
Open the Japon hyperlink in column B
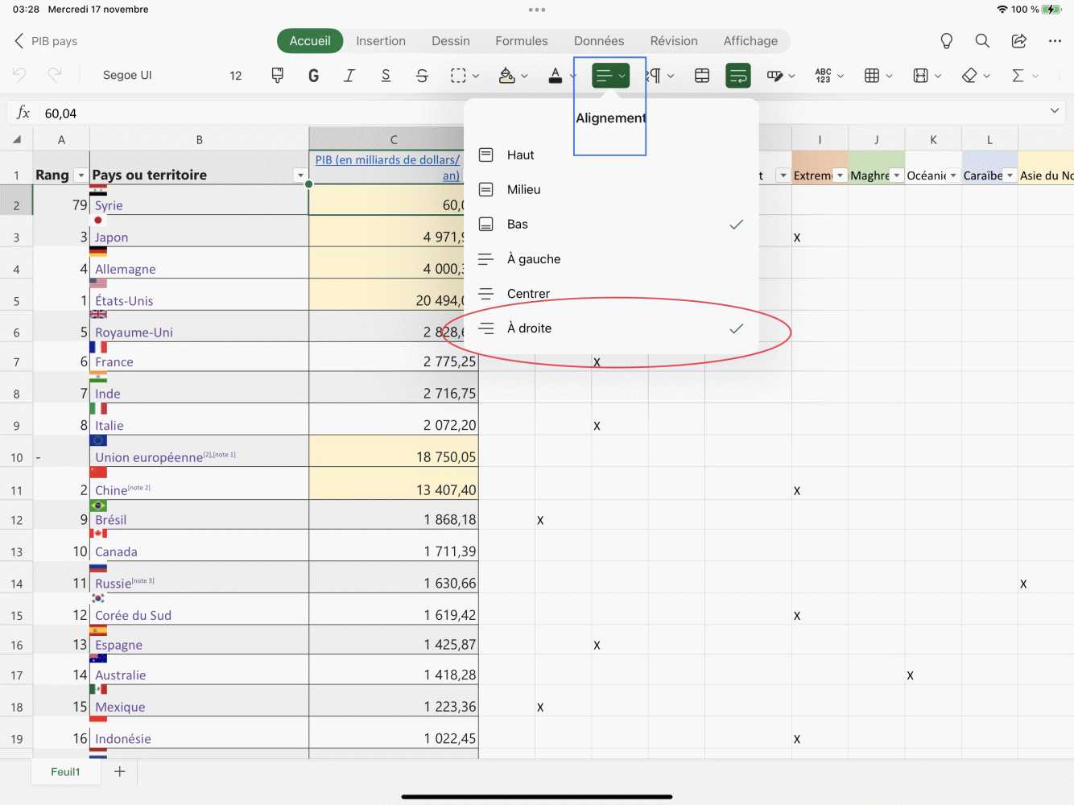pyautogui.click(x=112, y=237)
